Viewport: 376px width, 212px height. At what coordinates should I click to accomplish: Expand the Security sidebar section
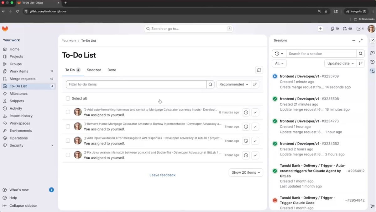[52, 146]
